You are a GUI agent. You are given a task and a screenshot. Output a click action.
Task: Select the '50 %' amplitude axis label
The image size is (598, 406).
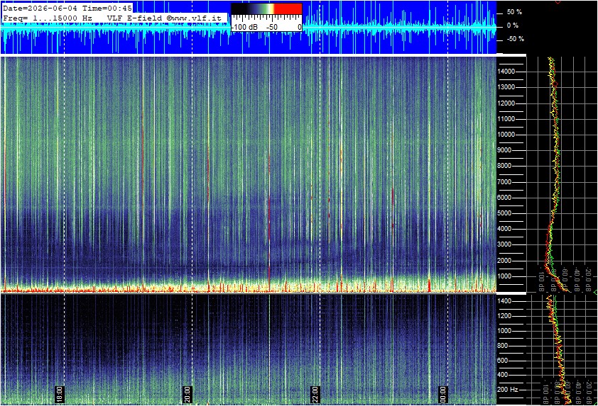tap(514, 12)
